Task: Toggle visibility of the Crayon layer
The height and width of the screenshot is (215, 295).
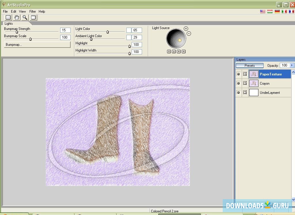Action: (238, 83)
